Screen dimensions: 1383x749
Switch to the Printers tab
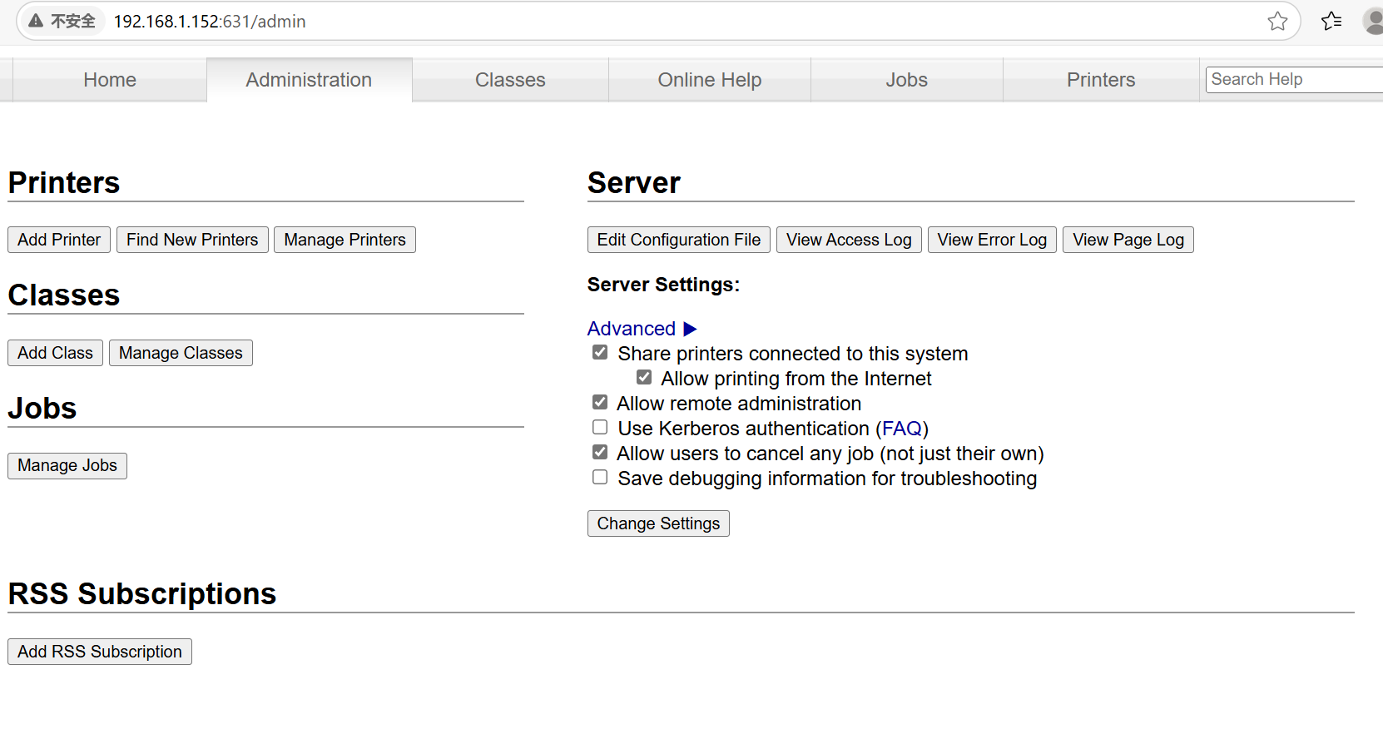pos(1101,80)
